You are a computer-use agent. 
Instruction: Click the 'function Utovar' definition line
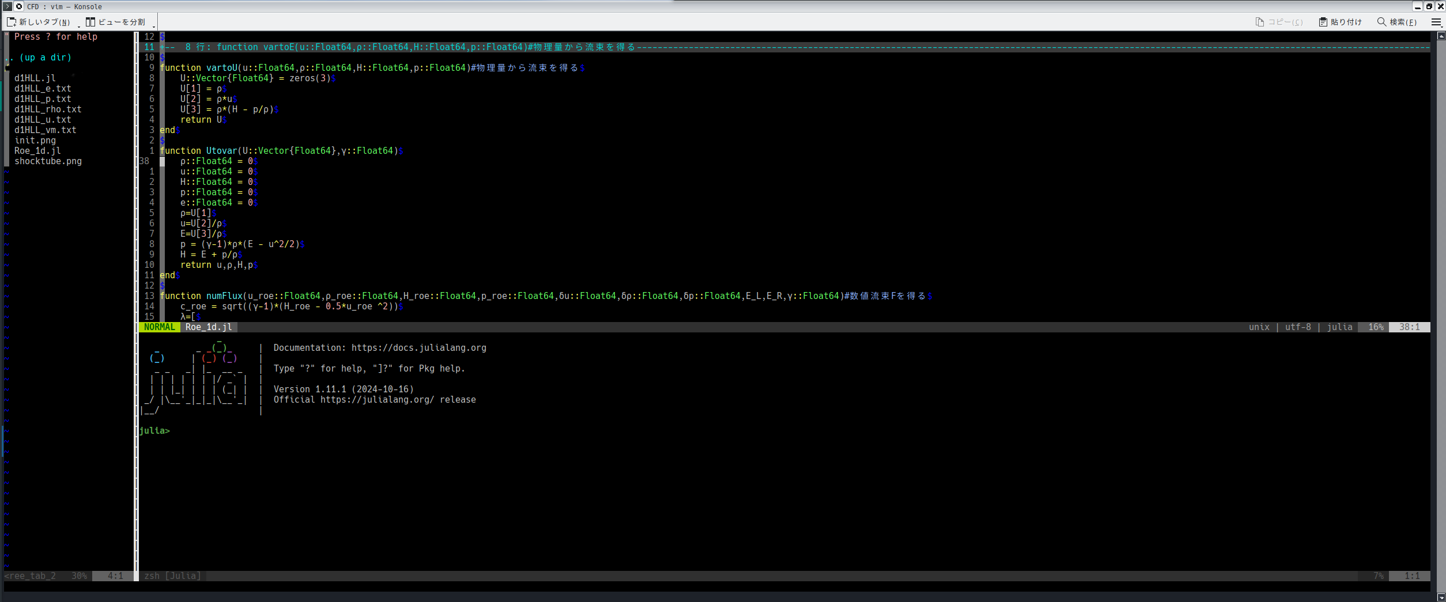click(281, 151)
